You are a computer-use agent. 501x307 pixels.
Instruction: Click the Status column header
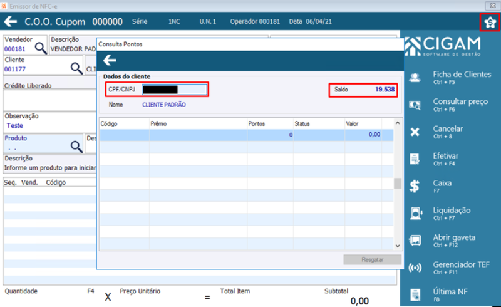(x=319, y=124)
